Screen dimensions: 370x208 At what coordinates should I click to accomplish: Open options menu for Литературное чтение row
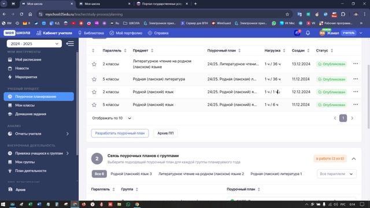(x=356, y=64)
